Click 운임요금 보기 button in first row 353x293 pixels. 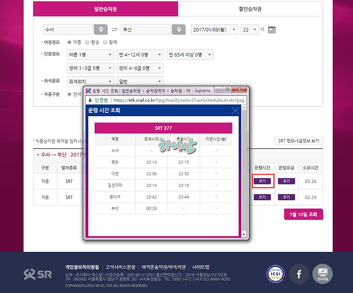[286, 181]
